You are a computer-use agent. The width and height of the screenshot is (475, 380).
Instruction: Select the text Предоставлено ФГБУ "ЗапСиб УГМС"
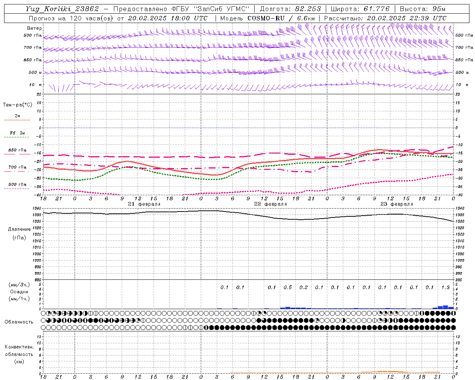pyautogui.click(x=181, y=9)
